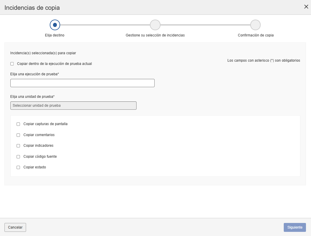
Task: Select the 'Gestione su selección de incidencias' label
Action: coord(155,35)
